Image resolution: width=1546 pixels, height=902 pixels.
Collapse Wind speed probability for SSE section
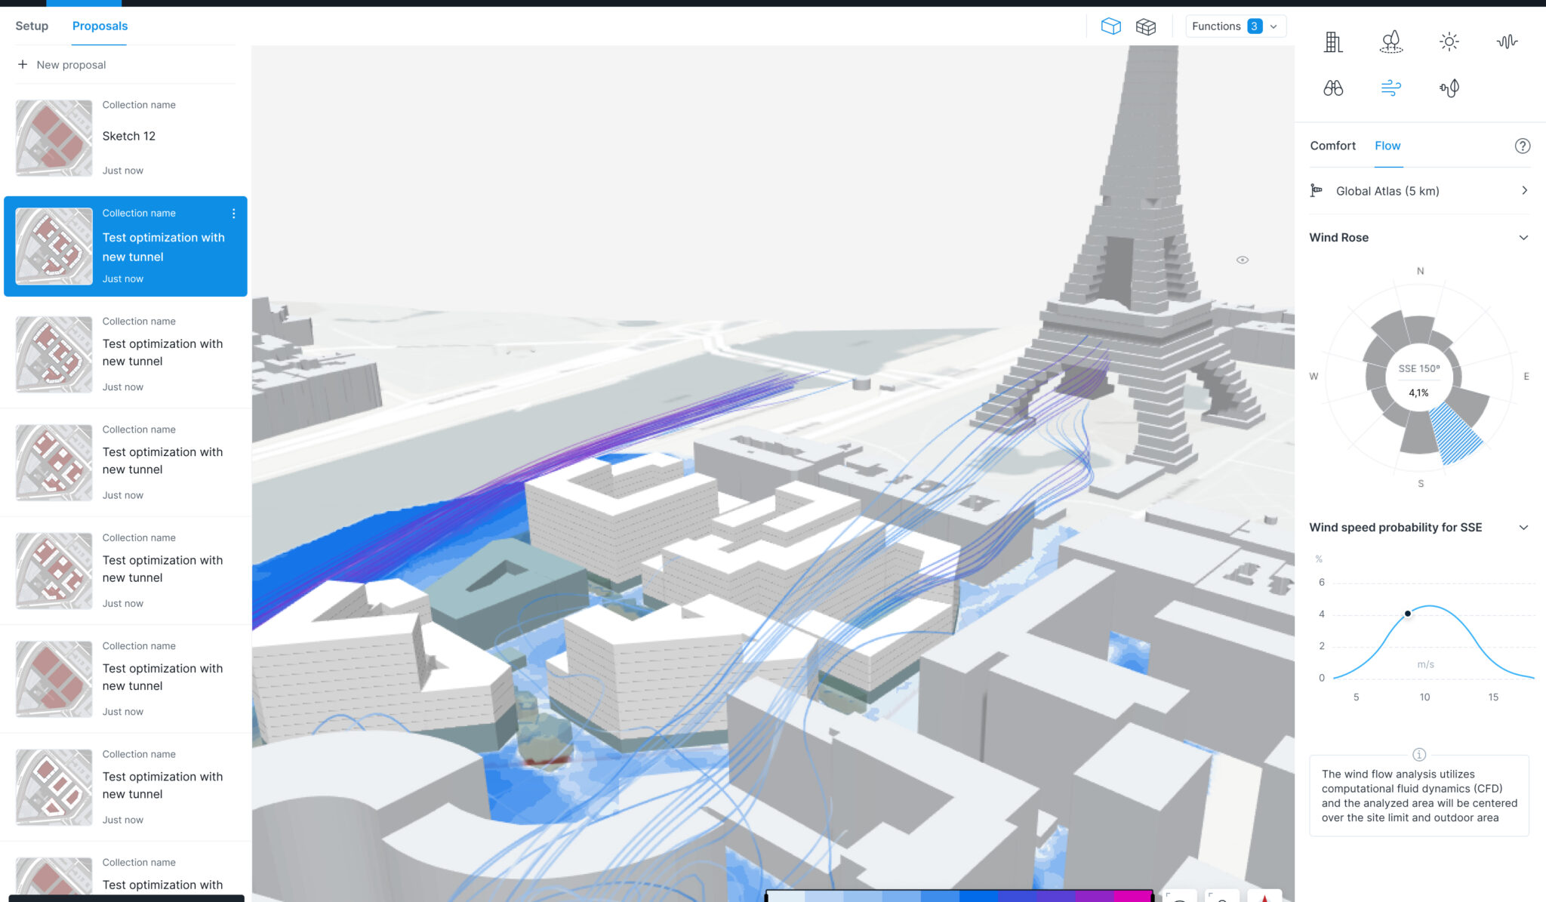[x=1523, y=528]
